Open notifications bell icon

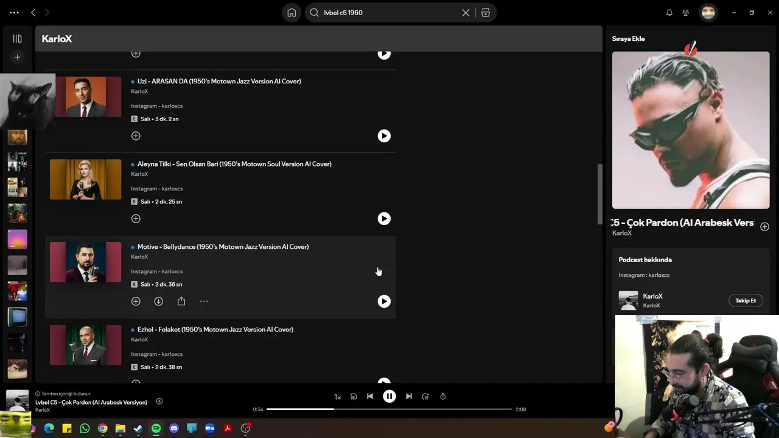coord(669,13)
